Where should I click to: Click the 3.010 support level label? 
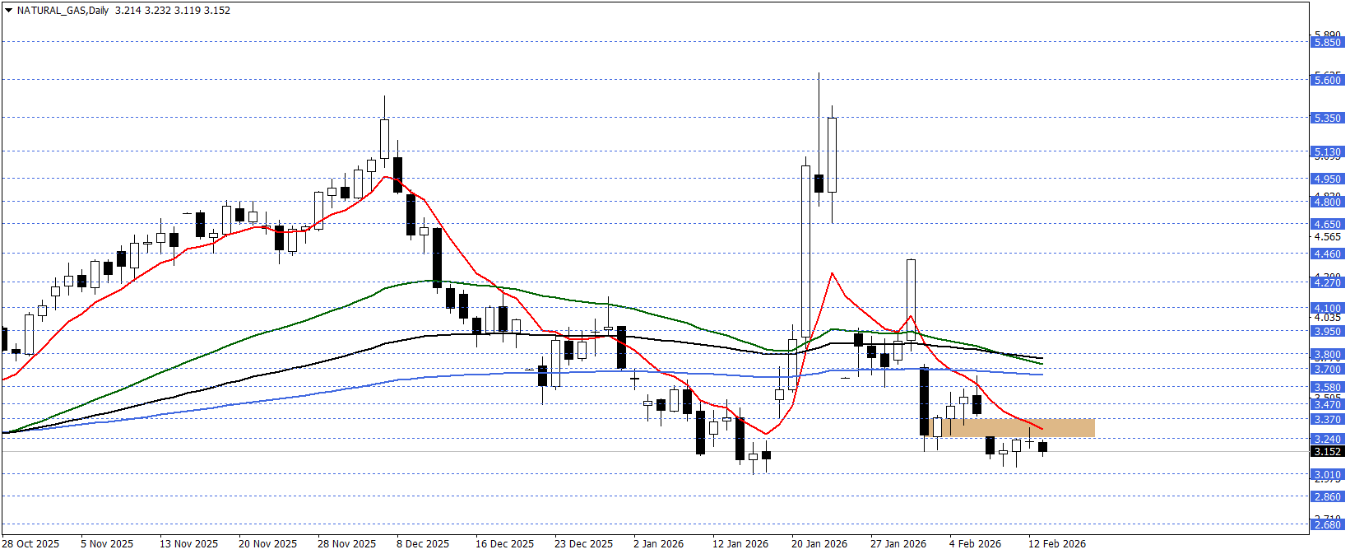click(1327, 474)
